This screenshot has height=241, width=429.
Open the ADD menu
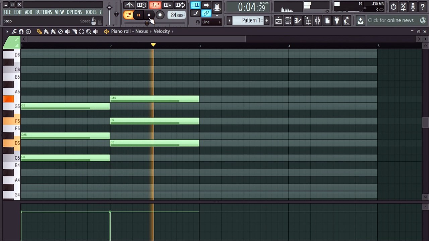28,12
